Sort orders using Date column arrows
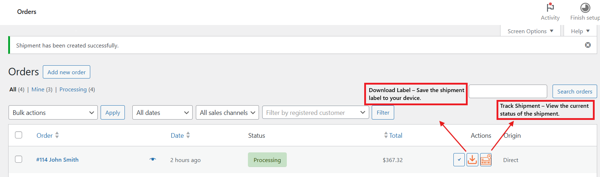This screenshot has width=600, height=177. coord(188,135)
